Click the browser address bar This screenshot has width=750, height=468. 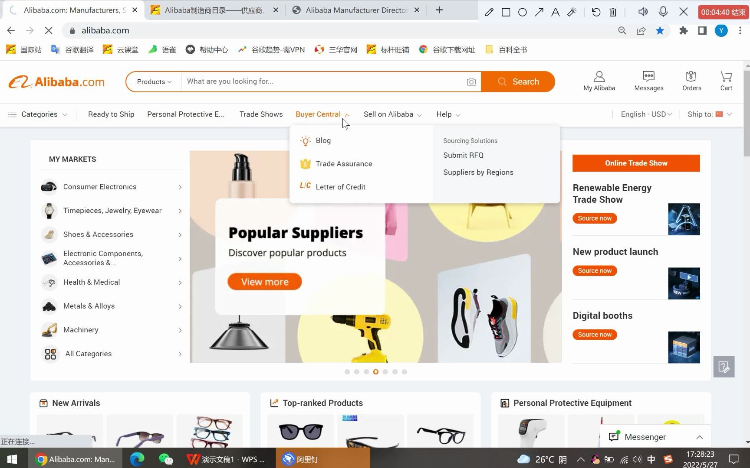[x=339, y=30]
